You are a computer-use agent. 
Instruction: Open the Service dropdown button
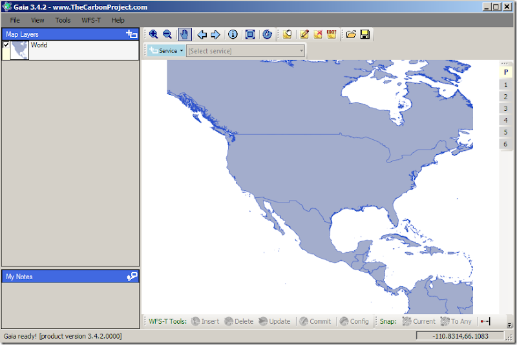tap(167, 51)
